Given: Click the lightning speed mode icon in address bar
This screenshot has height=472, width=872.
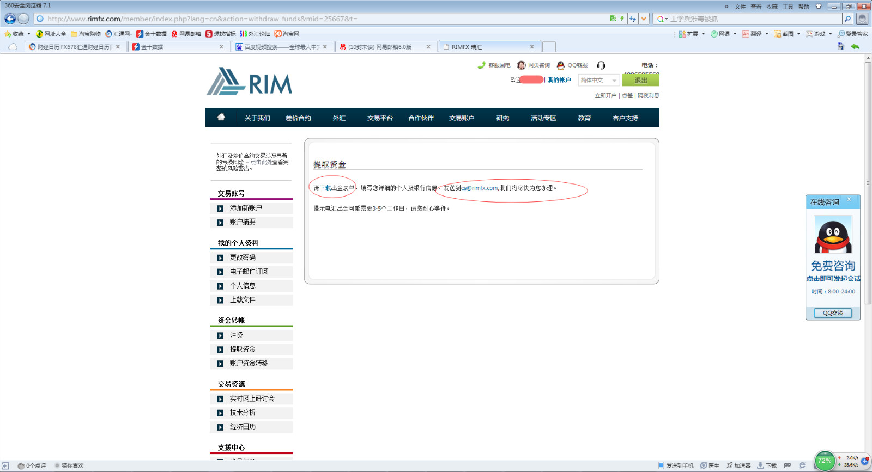Looking at the screenshot, I should pyautogui.click(x=622, y=19).
